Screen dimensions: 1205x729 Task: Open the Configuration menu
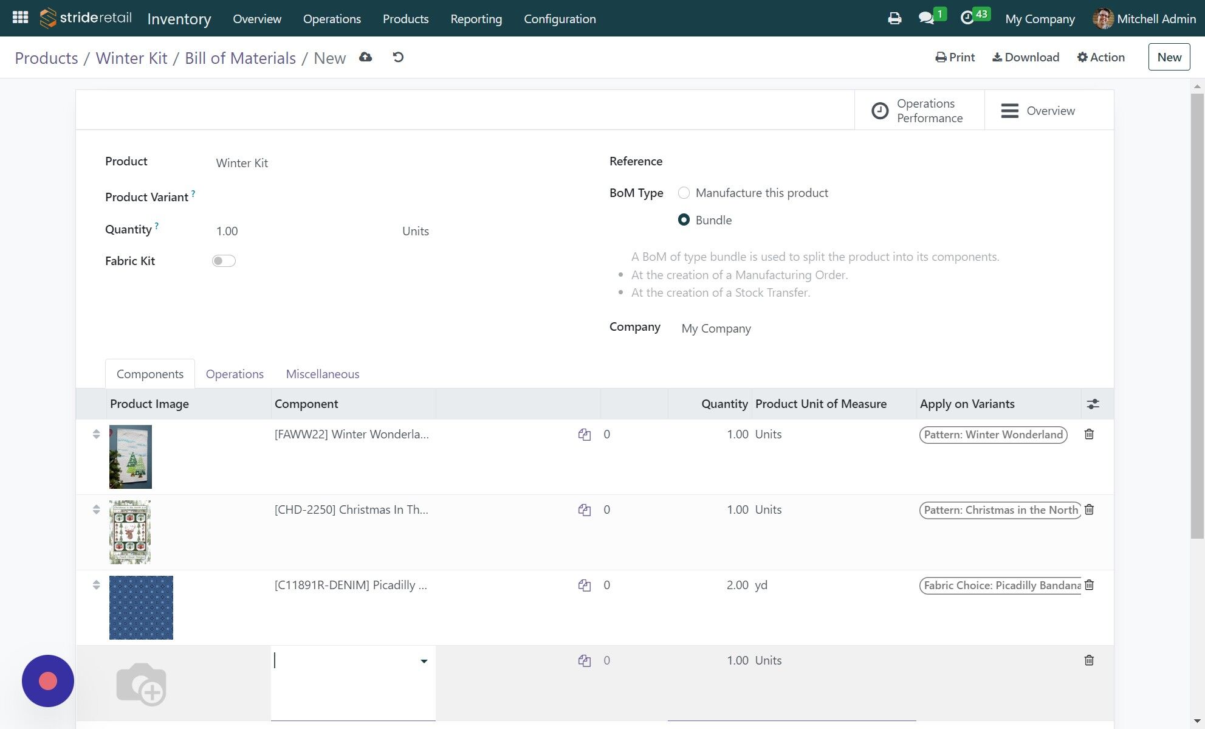pyautogui.click(x=560, y=19)
